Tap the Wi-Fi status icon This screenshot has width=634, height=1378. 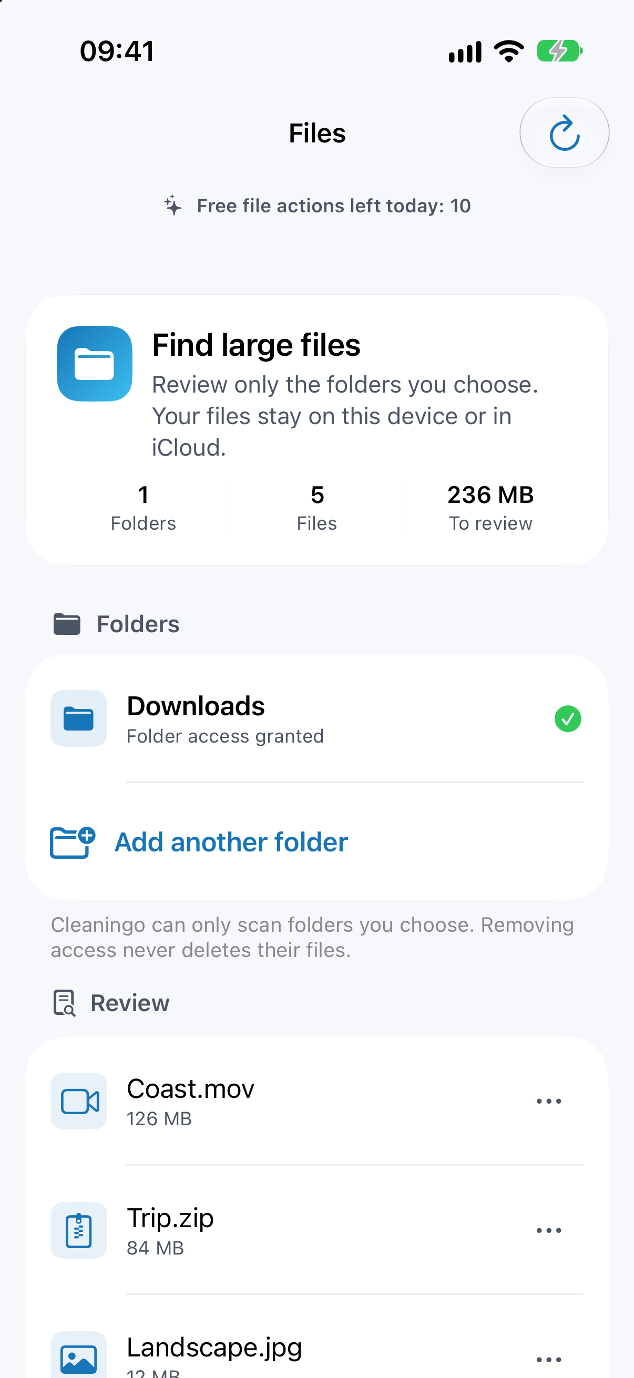509,52
